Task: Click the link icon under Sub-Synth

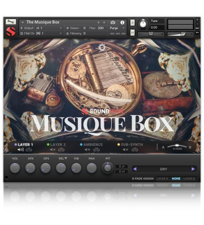Action: [x=134, y=150]
